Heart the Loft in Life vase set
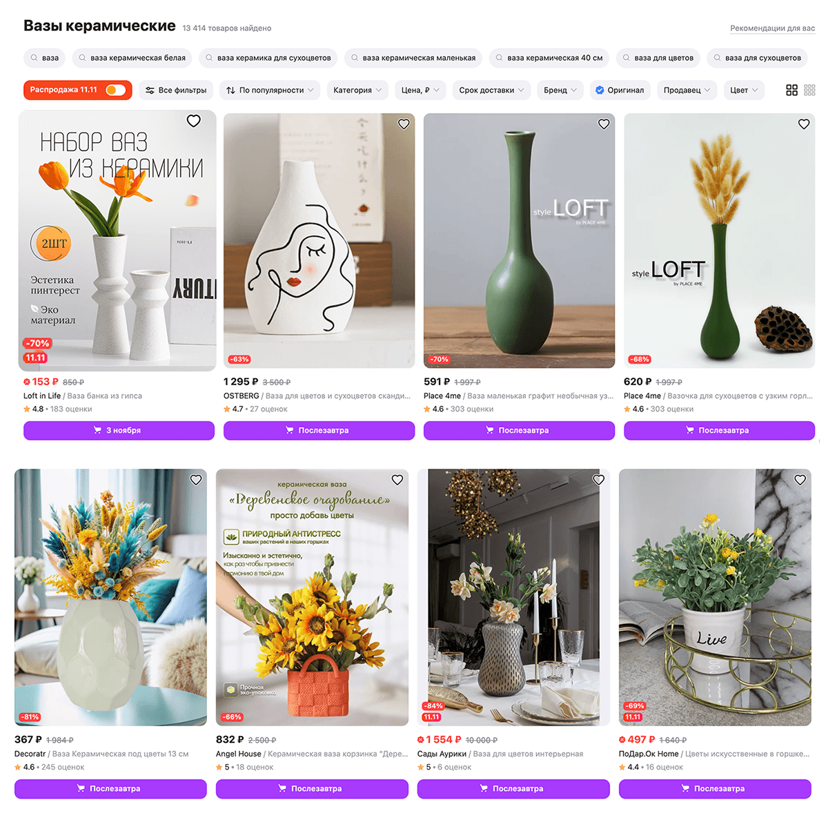 [194, 121]
